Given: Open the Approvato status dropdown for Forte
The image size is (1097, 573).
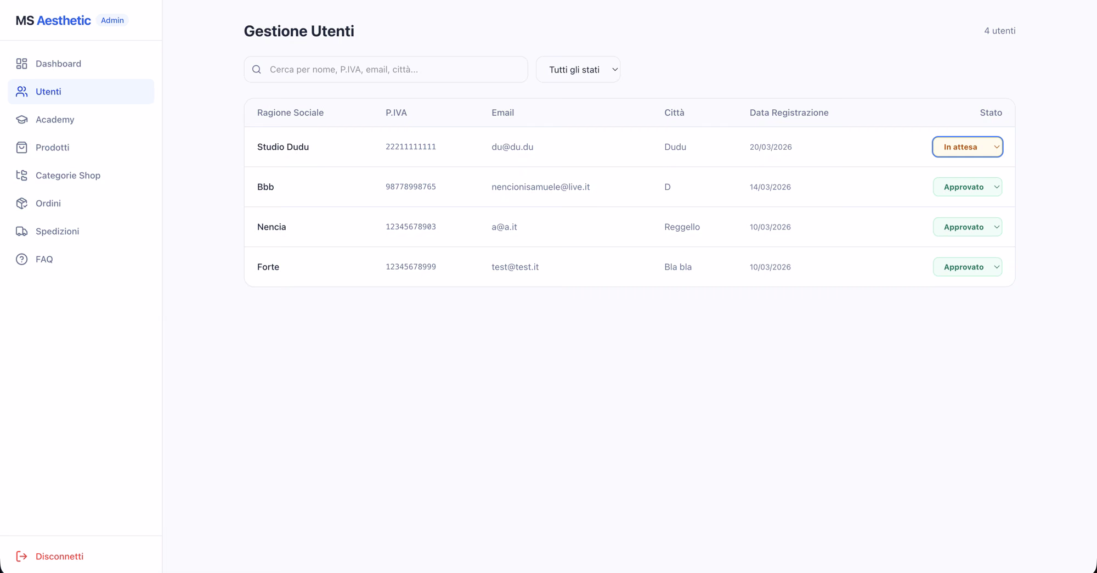Looking at the screenshot, I should tap(968, 267).
